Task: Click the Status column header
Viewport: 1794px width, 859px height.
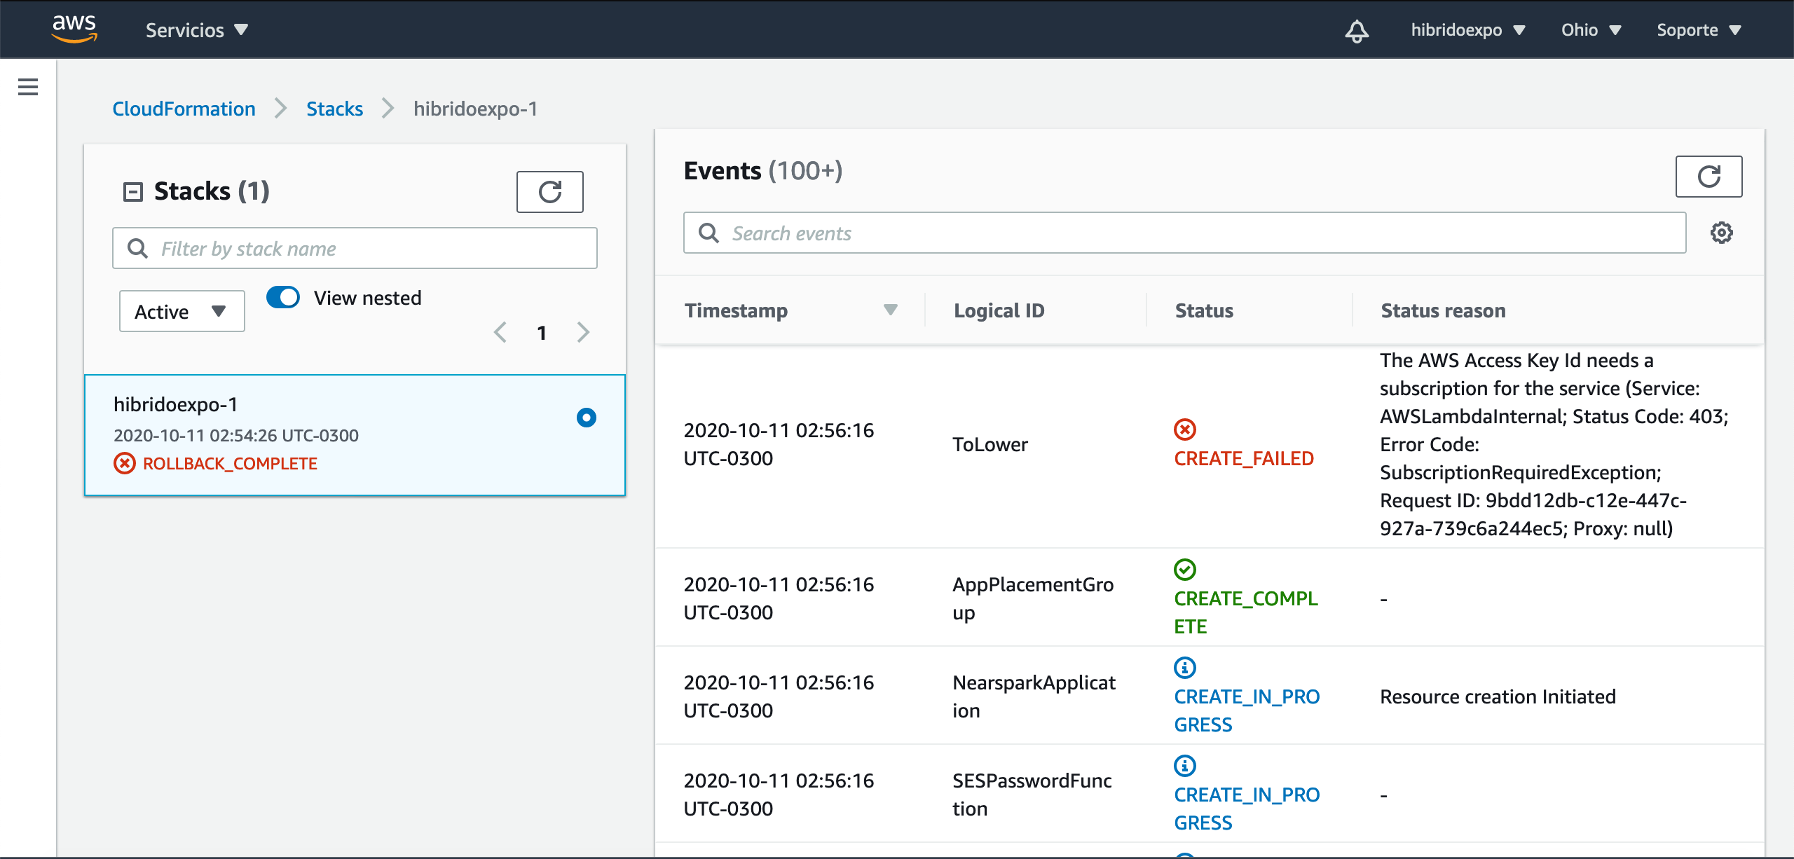Action: (1204, 310)
